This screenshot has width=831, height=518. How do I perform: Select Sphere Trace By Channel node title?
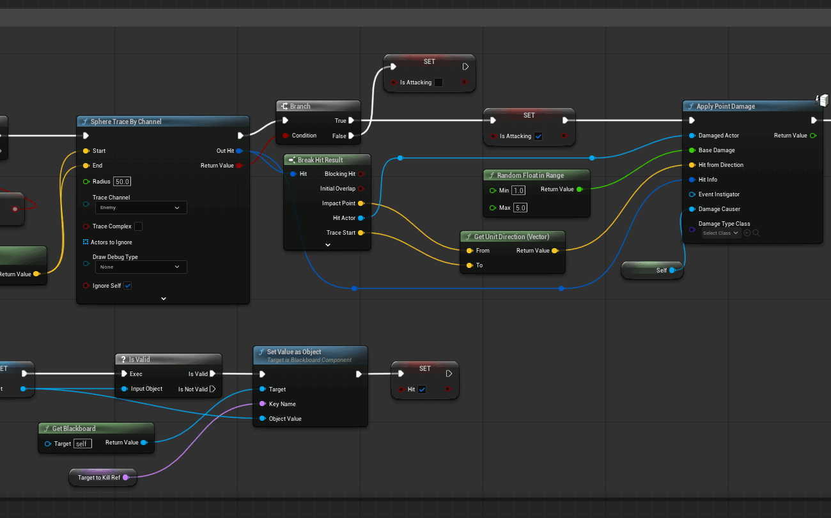126,122
